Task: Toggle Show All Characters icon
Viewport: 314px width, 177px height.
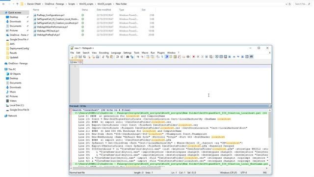Action: (162, 57)
